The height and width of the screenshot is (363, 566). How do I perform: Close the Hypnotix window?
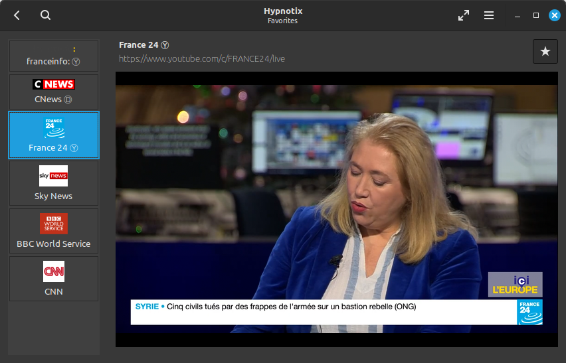[555, 15]
